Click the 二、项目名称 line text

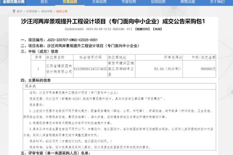pyautogui.click(x=80, y=46)
